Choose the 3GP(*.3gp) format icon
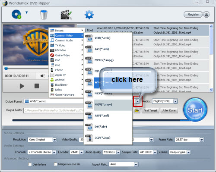 coord(89,138)
